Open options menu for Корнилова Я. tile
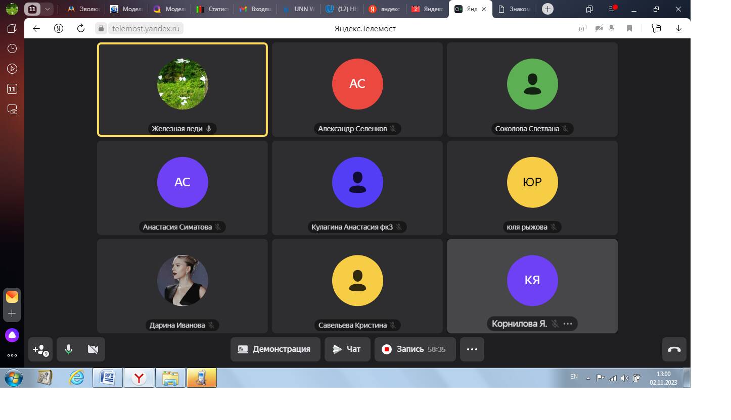Viewport: 731px width, 420px height. tap(568, 324)
